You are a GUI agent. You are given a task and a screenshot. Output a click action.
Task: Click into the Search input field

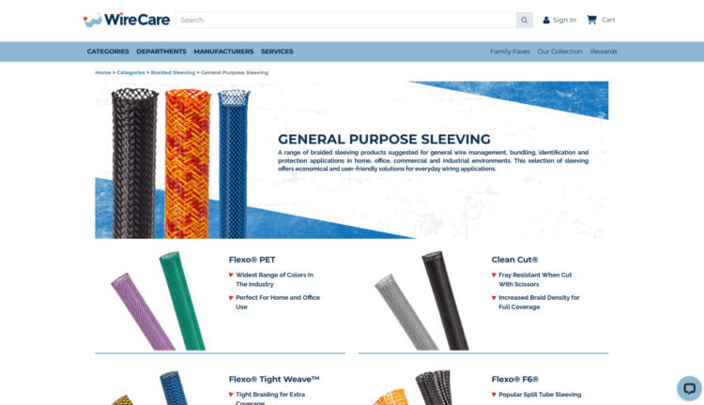346,21
